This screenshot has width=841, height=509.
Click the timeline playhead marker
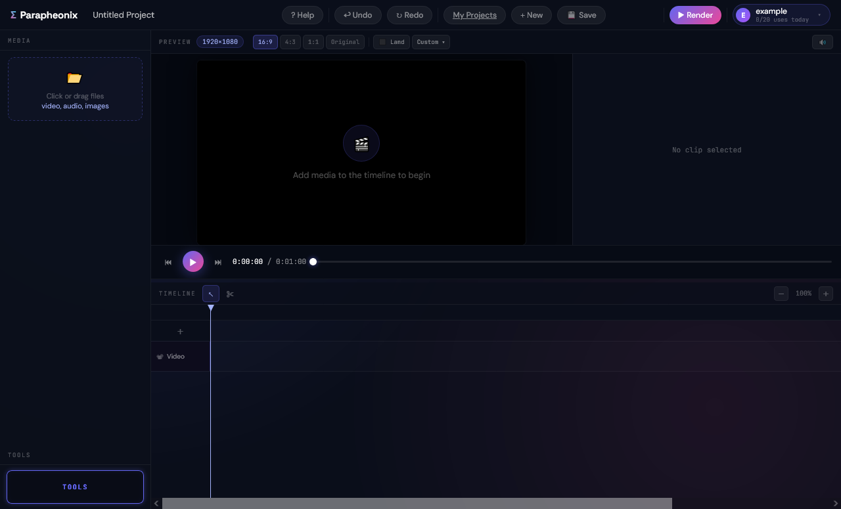pyautogui.click(x=211, y=308)
